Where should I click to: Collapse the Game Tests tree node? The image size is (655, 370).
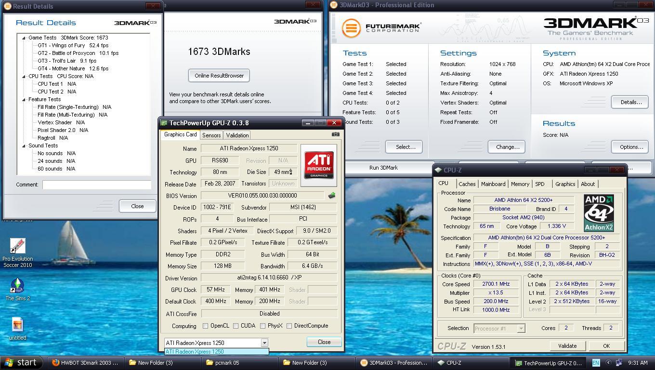click(x=24, y=38)
